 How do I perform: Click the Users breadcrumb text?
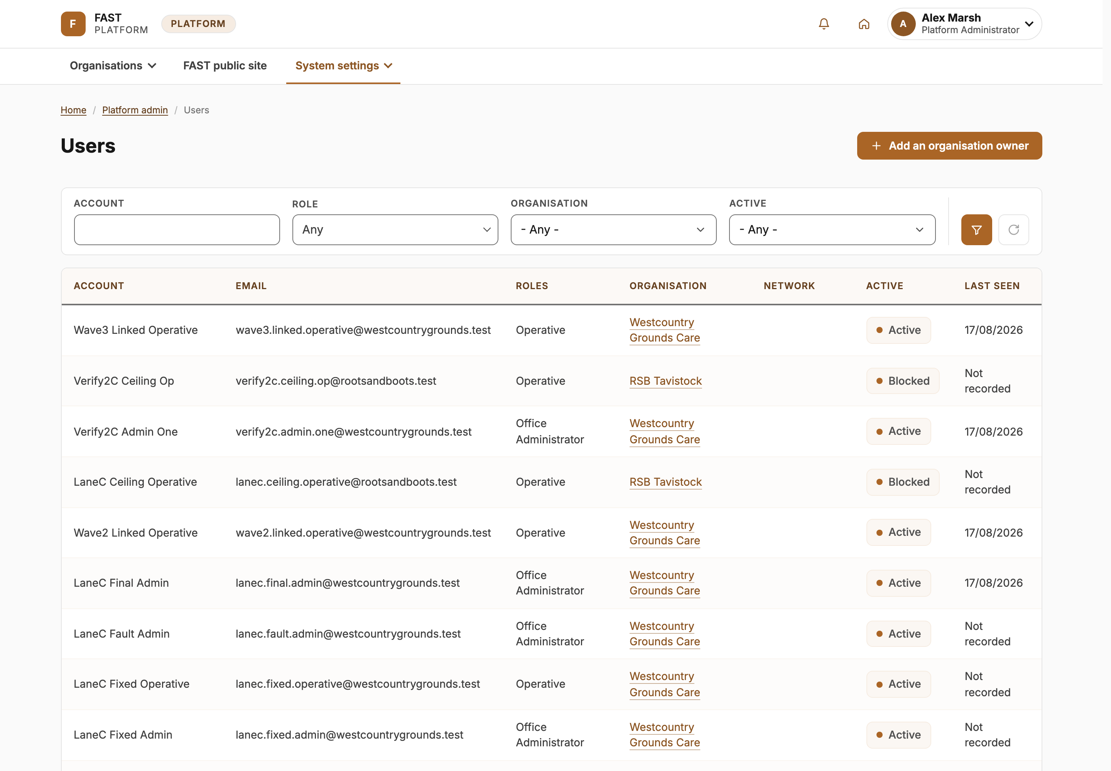click(x=196, y=110)
